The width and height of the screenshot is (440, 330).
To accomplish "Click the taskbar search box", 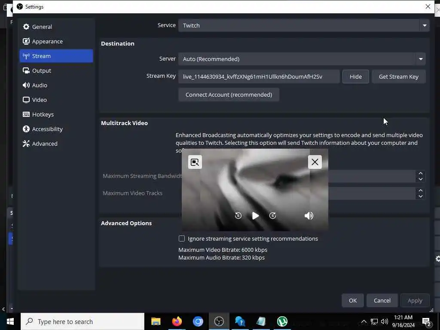I will (82, 321).
